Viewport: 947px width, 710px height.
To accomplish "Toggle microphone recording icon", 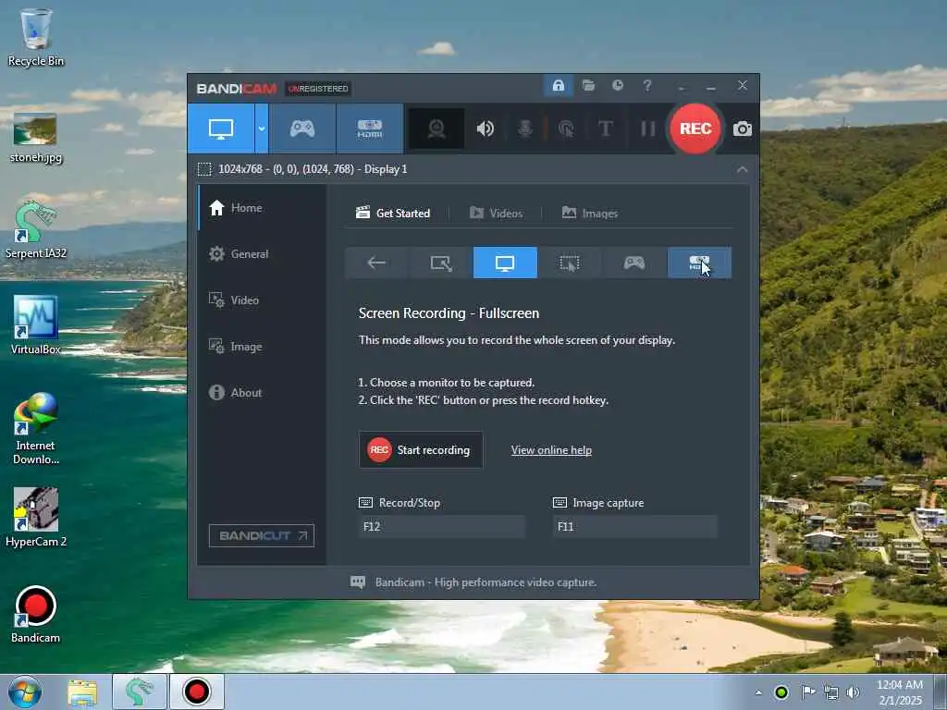I will coord(525,129).
